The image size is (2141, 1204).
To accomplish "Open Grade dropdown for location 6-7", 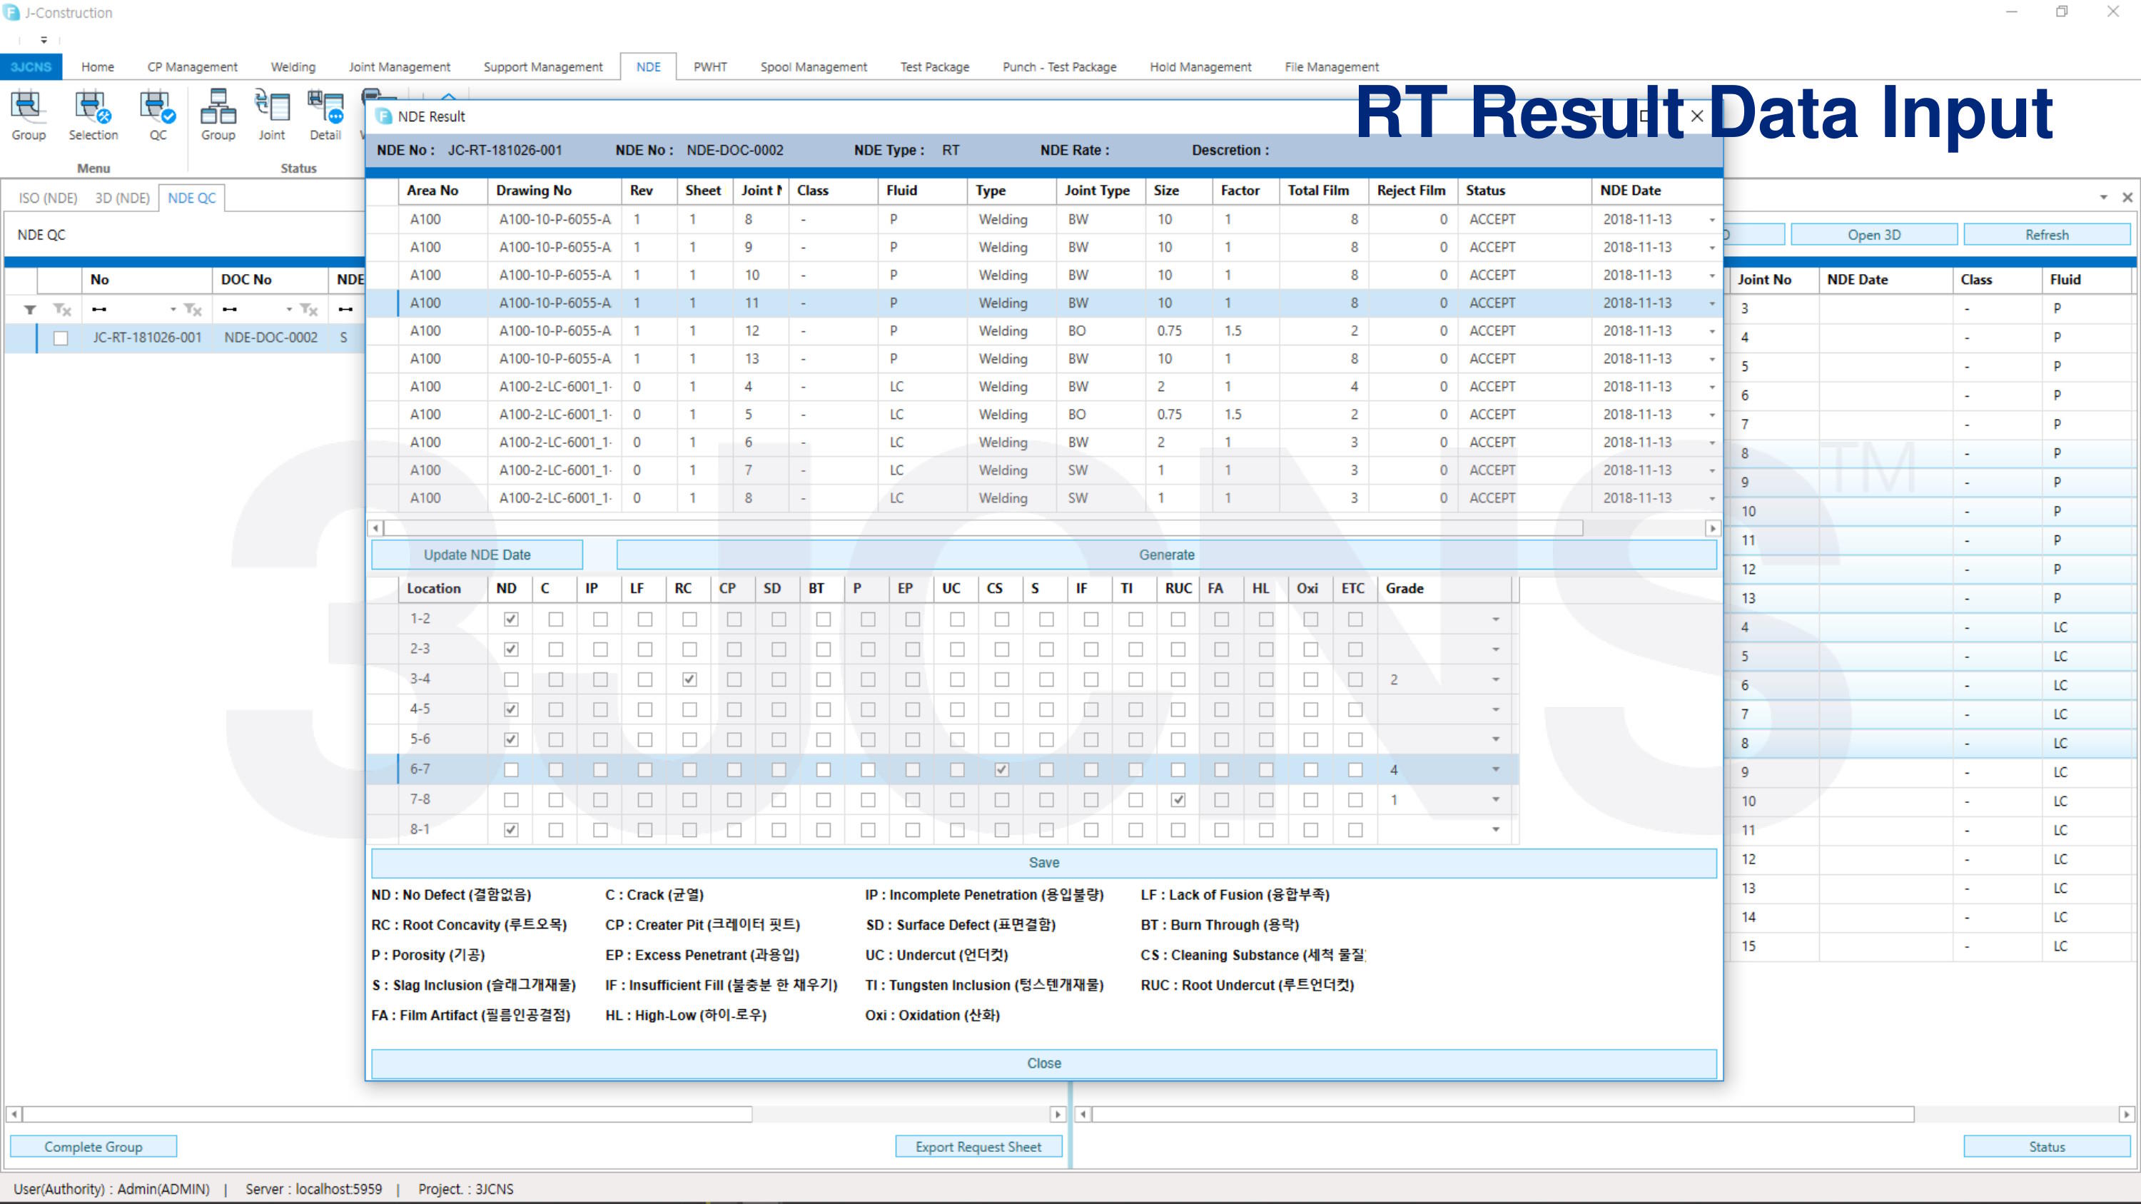I will pos(1495,769).
